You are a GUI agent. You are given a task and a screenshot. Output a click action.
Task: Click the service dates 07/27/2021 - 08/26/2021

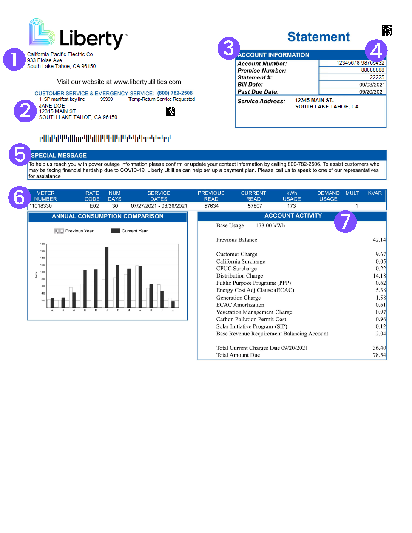tap(159, 206)
